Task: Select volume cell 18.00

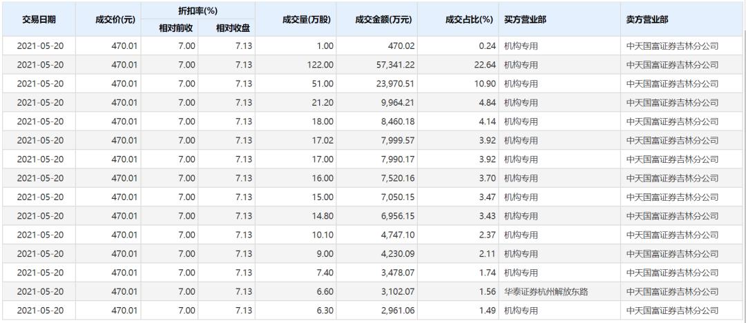Action: tap(323, 121)
